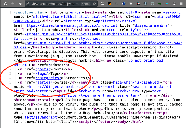Click the orange and black checkered extension icon
The image size is (186, 128).
109,4
